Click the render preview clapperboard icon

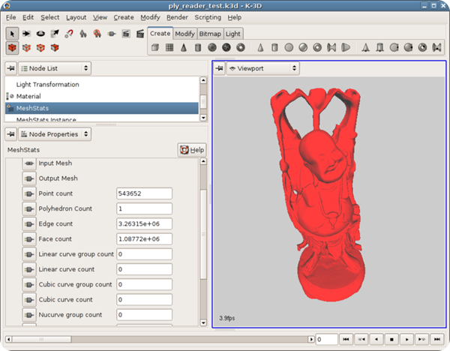tap(126, 34)
